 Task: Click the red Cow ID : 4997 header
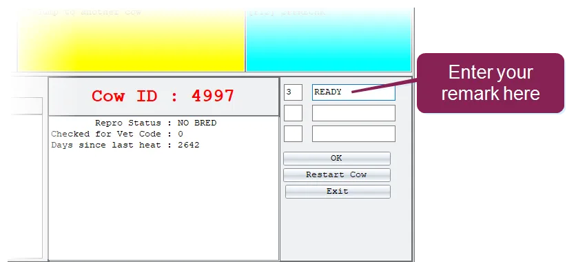click(x=163, y=97)
